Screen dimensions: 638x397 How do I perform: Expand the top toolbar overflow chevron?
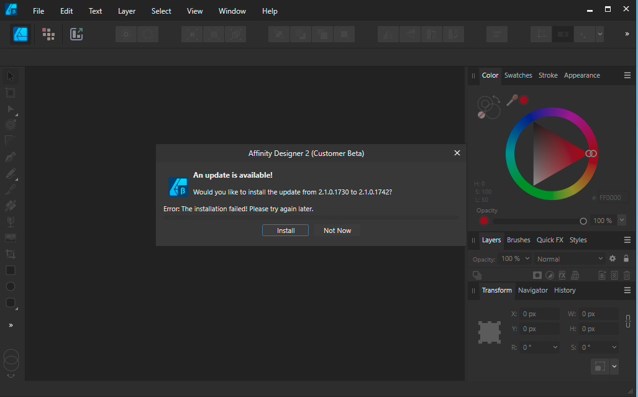coord(627,34)
